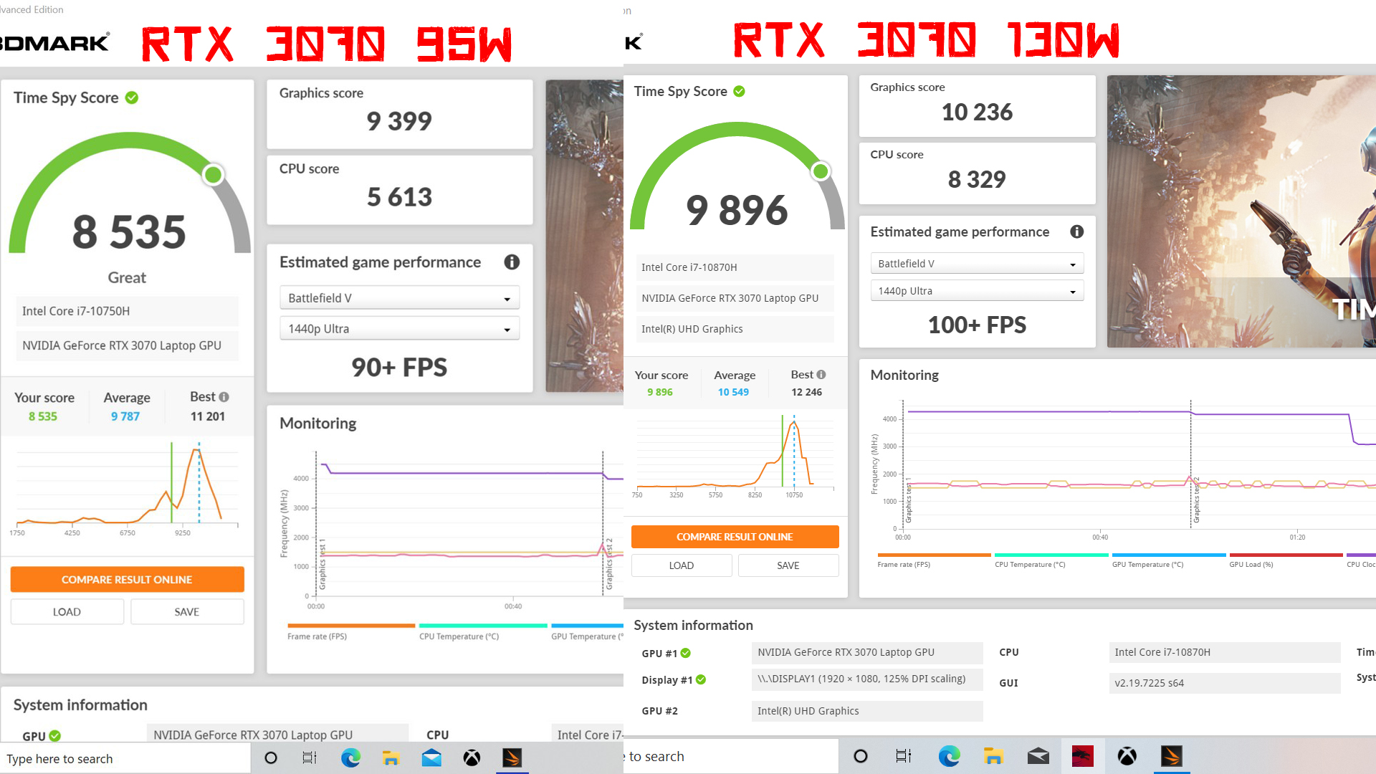Open Xbox app in right taskbar
Viewport: 1376px width, 774px height.
click(x=1127, y=756)
